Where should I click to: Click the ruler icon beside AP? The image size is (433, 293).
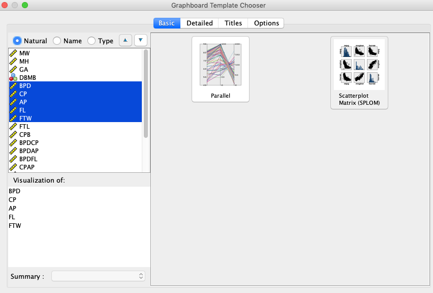[13, 102]
